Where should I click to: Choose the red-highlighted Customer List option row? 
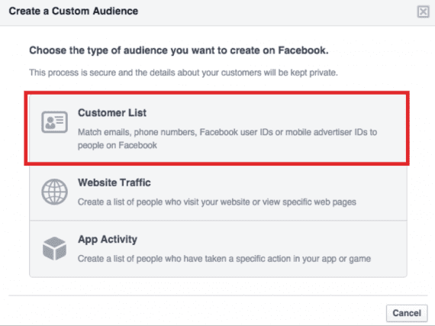pyautogui.click(x=217, y=128)
